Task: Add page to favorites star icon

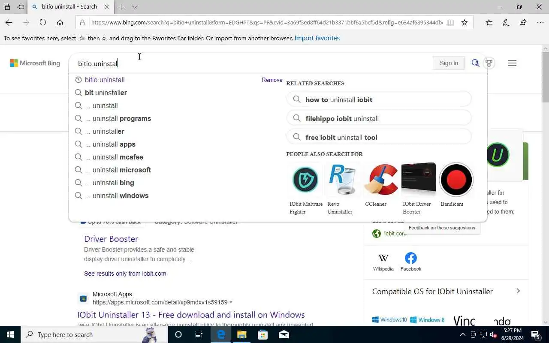Action: (x=465, y=23)
